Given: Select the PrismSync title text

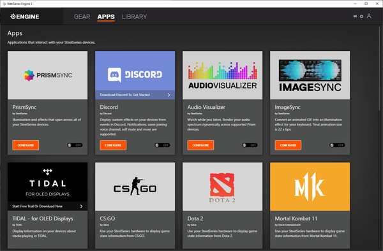Looking at the screenshot, I should tap(24, 107).
